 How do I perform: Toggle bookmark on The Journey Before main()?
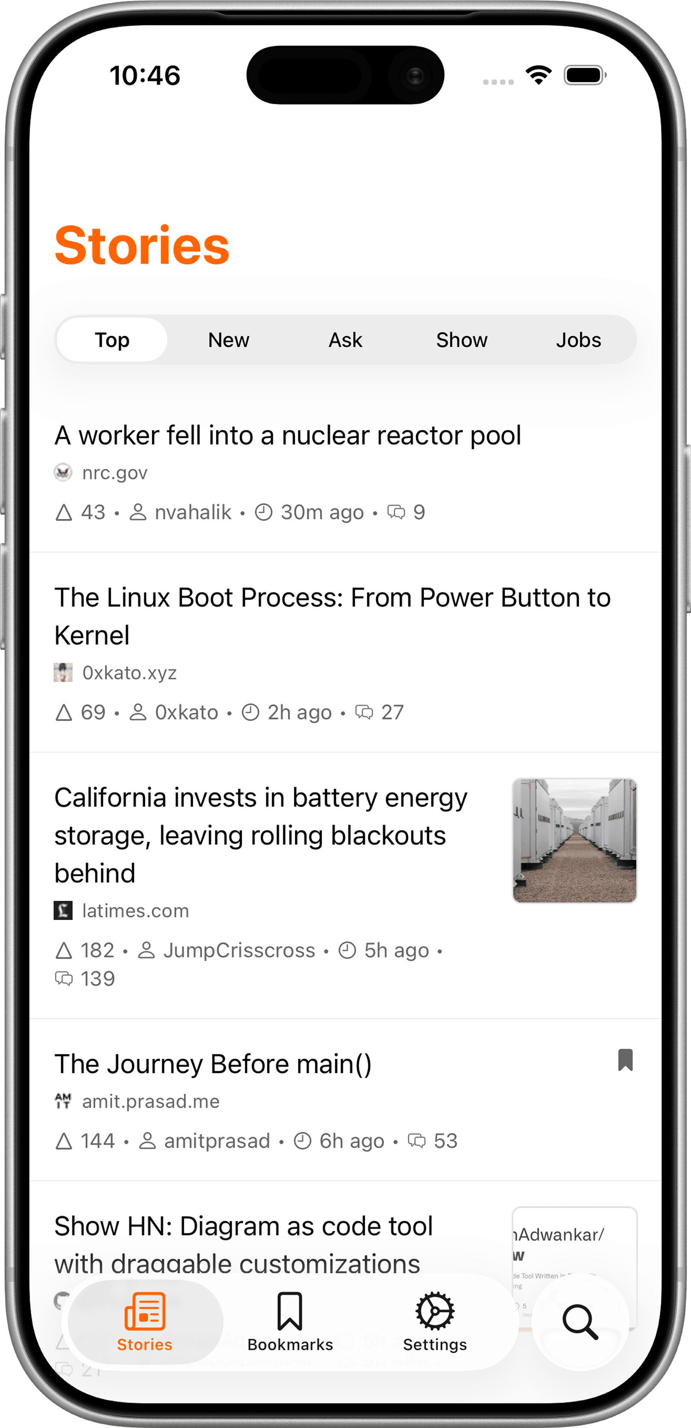point(625,1060)
